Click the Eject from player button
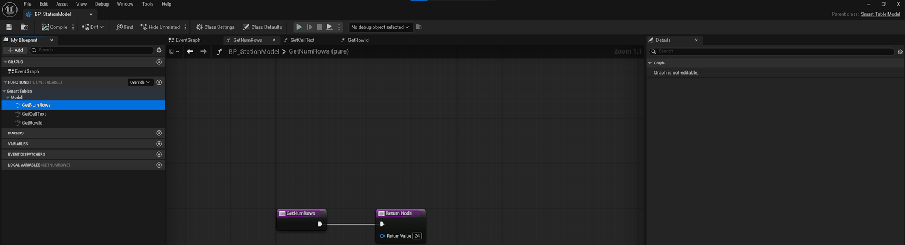Screen dimensions: 905x245 click(x=329, y=27)
